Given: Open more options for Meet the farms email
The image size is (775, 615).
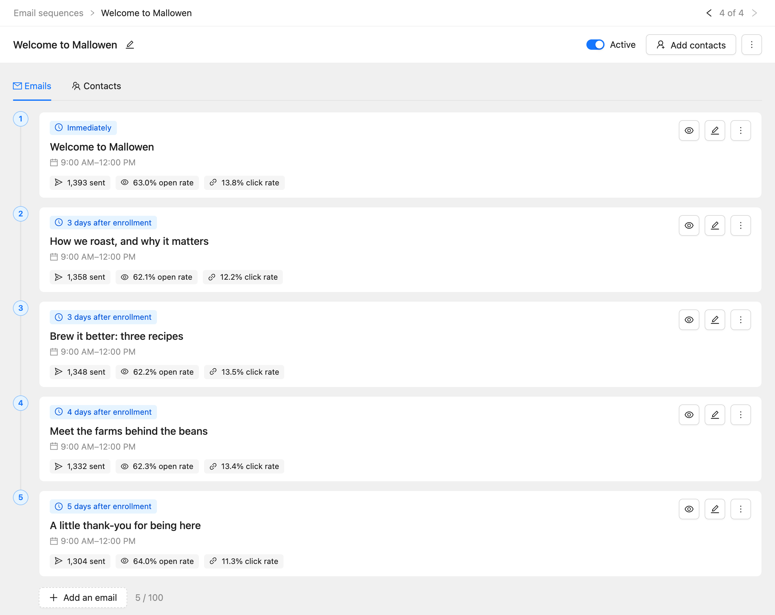Looking at the screenshot, I should (740, 415).
